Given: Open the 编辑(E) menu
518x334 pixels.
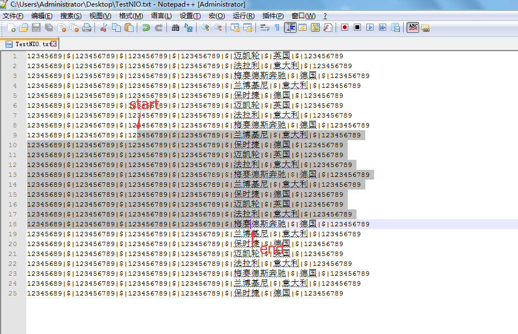Looking at the screenshot, I should click(x=42, y=16).
